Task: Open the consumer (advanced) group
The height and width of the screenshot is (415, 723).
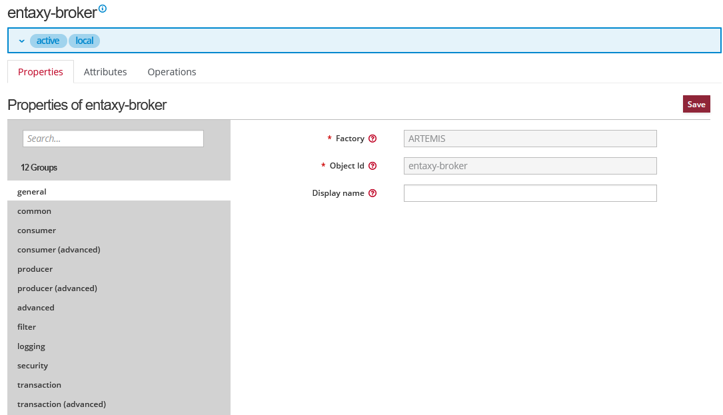Action: [x=59, y=250]
